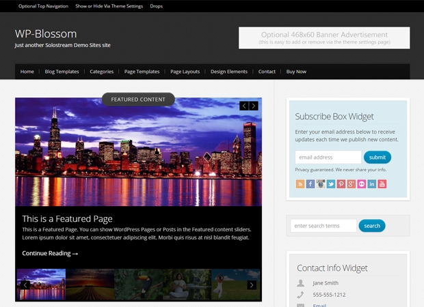Move thumbnail strip right with arrow
This screenshot has width=424, height=307.
(252, 285)
